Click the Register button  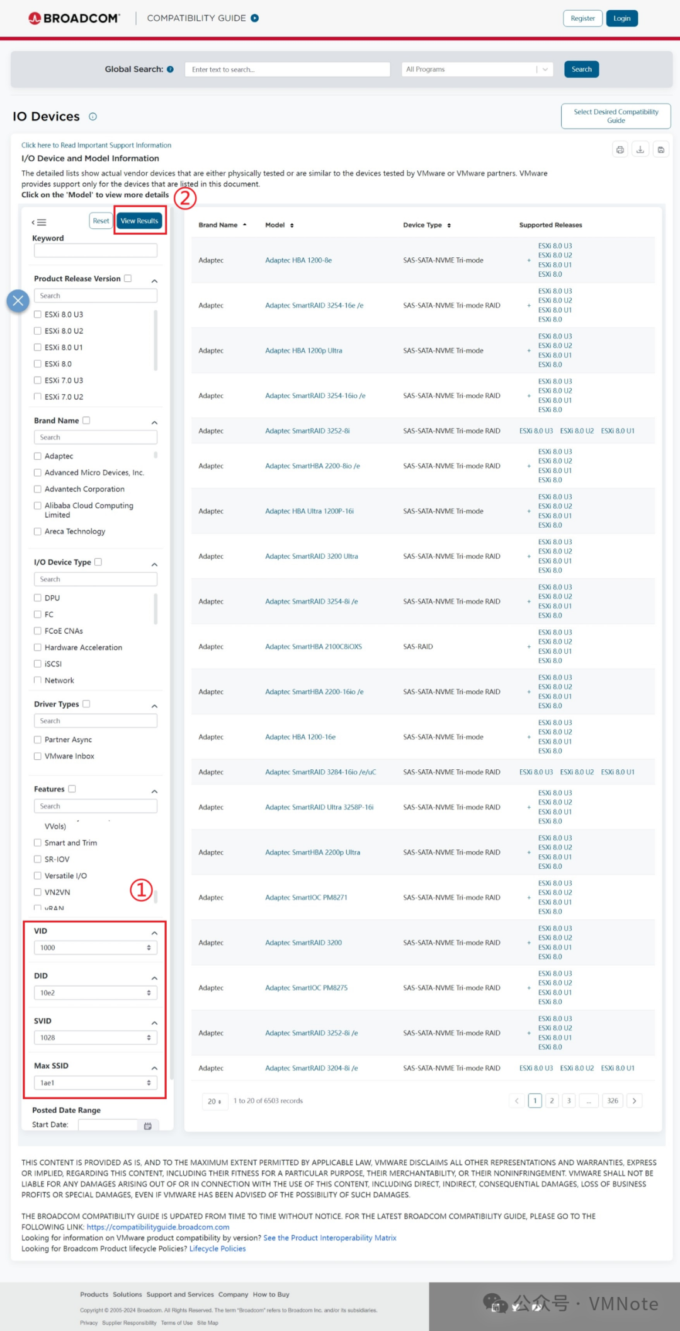[x=582, y=18]
